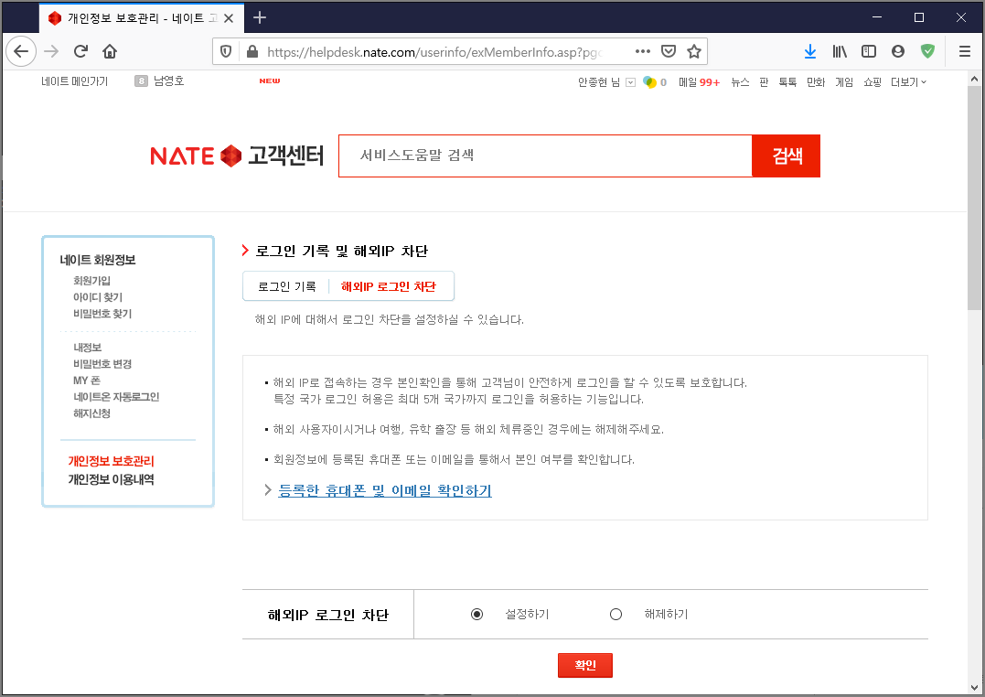Open the 메일 99+ link
The image size is (985, 697).
click(x=699, y=82)
